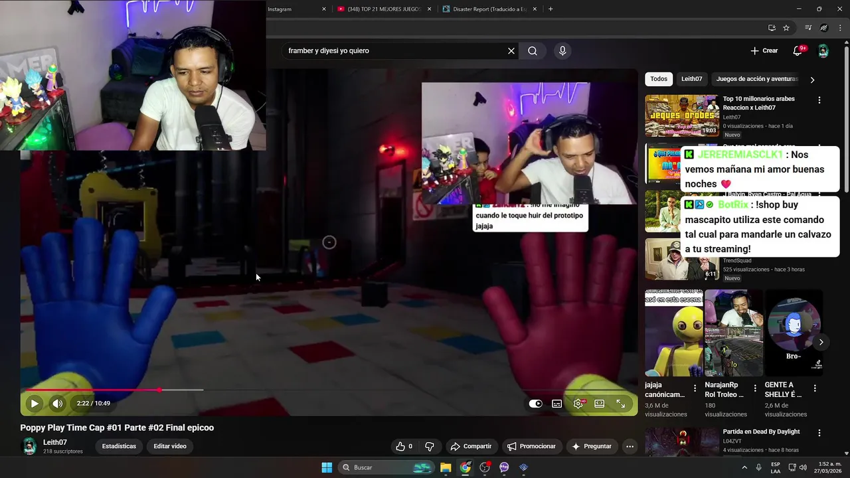Toggle the autoplay switch in the player
Viewport: 850px width, 478px height.
(x=536, y=404)
